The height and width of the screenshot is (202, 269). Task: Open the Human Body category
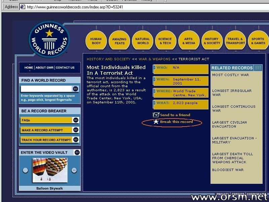pyautogui.click(x=96, y=40)
